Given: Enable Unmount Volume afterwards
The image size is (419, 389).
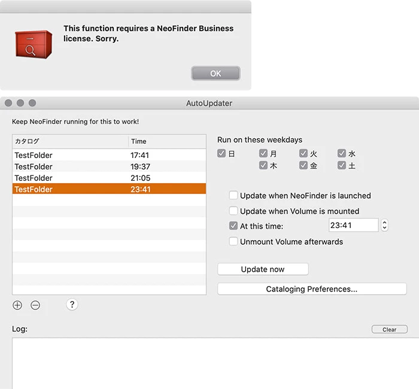Looking at the screenshot, I should point(233,241).
